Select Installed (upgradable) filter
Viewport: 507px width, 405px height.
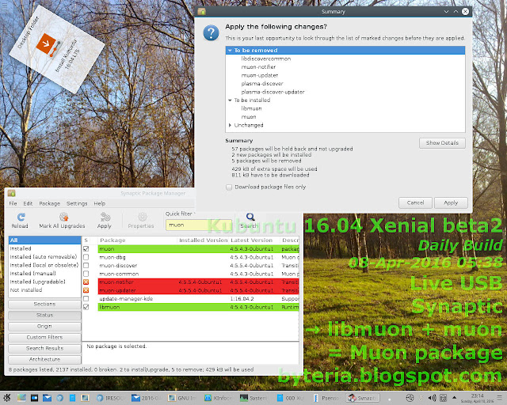(x=44, y=282)
